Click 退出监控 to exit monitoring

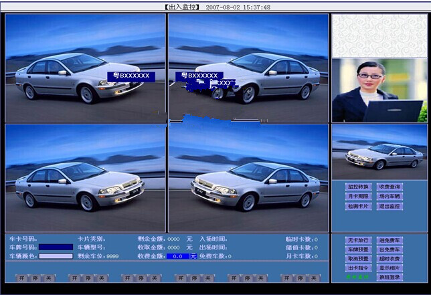coord(390,207)
